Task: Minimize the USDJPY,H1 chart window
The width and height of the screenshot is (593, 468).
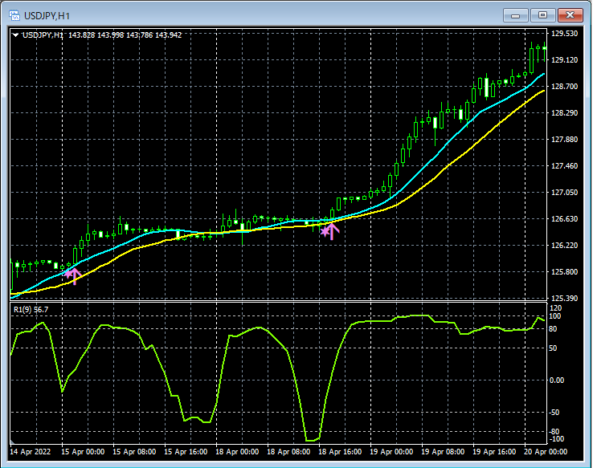Action: pyautogui.click(x=516, y=15)
